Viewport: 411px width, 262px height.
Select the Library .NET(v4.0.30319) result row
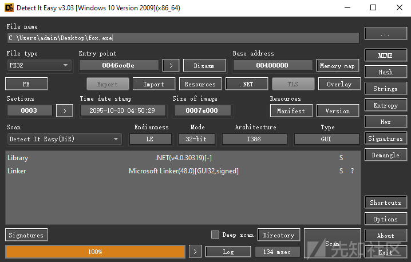183,158
